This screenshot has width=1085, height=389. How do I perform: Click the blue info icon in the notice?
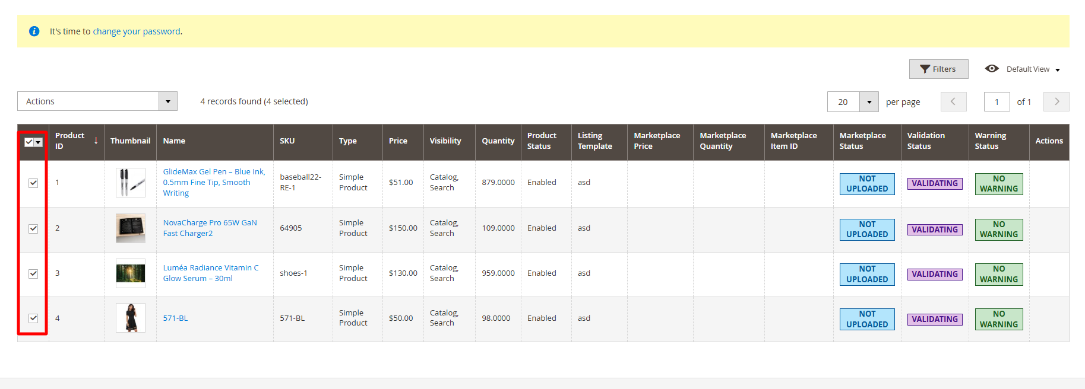[x=34, y=31]
